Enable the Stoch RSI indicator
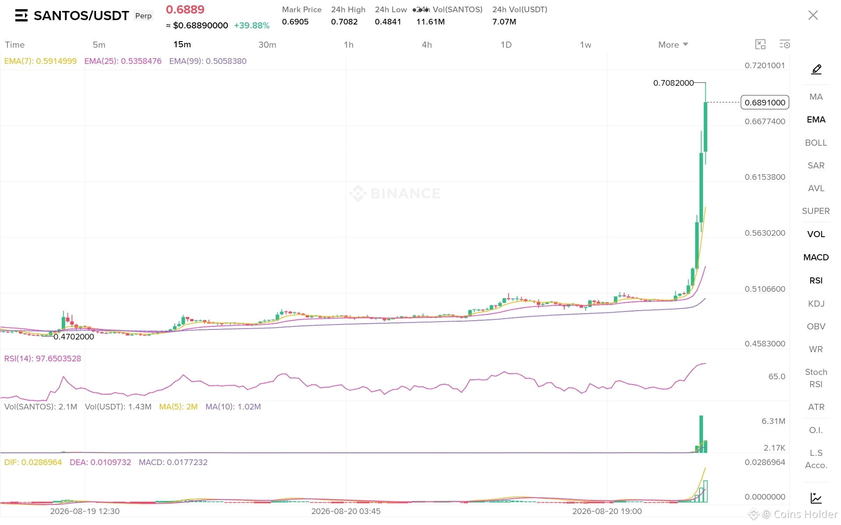This screenshot has width=841, height=525. pyautogui.click(x=816, y=378)
